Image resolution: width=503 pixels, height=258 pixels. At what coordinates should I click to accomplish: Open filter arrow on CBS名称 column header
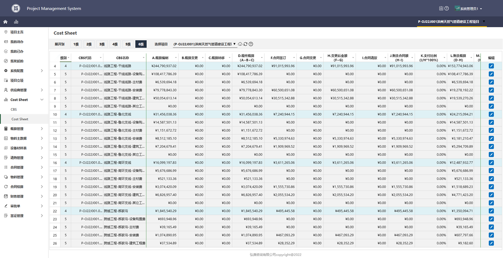[x=144, y=58]
